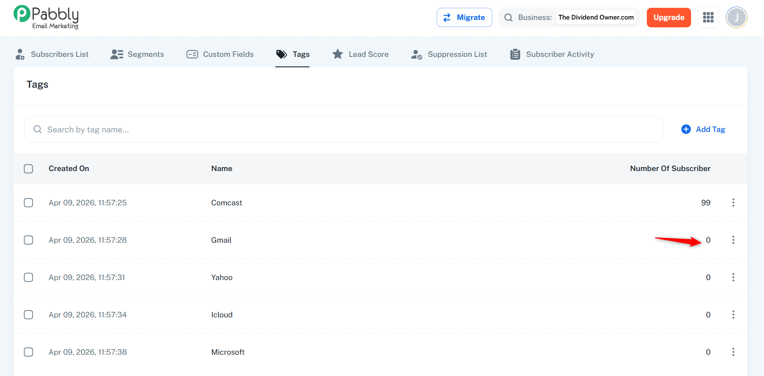Click the Migrate button
The height and width of the screenshot is (376, 764).
click(464, 17)
